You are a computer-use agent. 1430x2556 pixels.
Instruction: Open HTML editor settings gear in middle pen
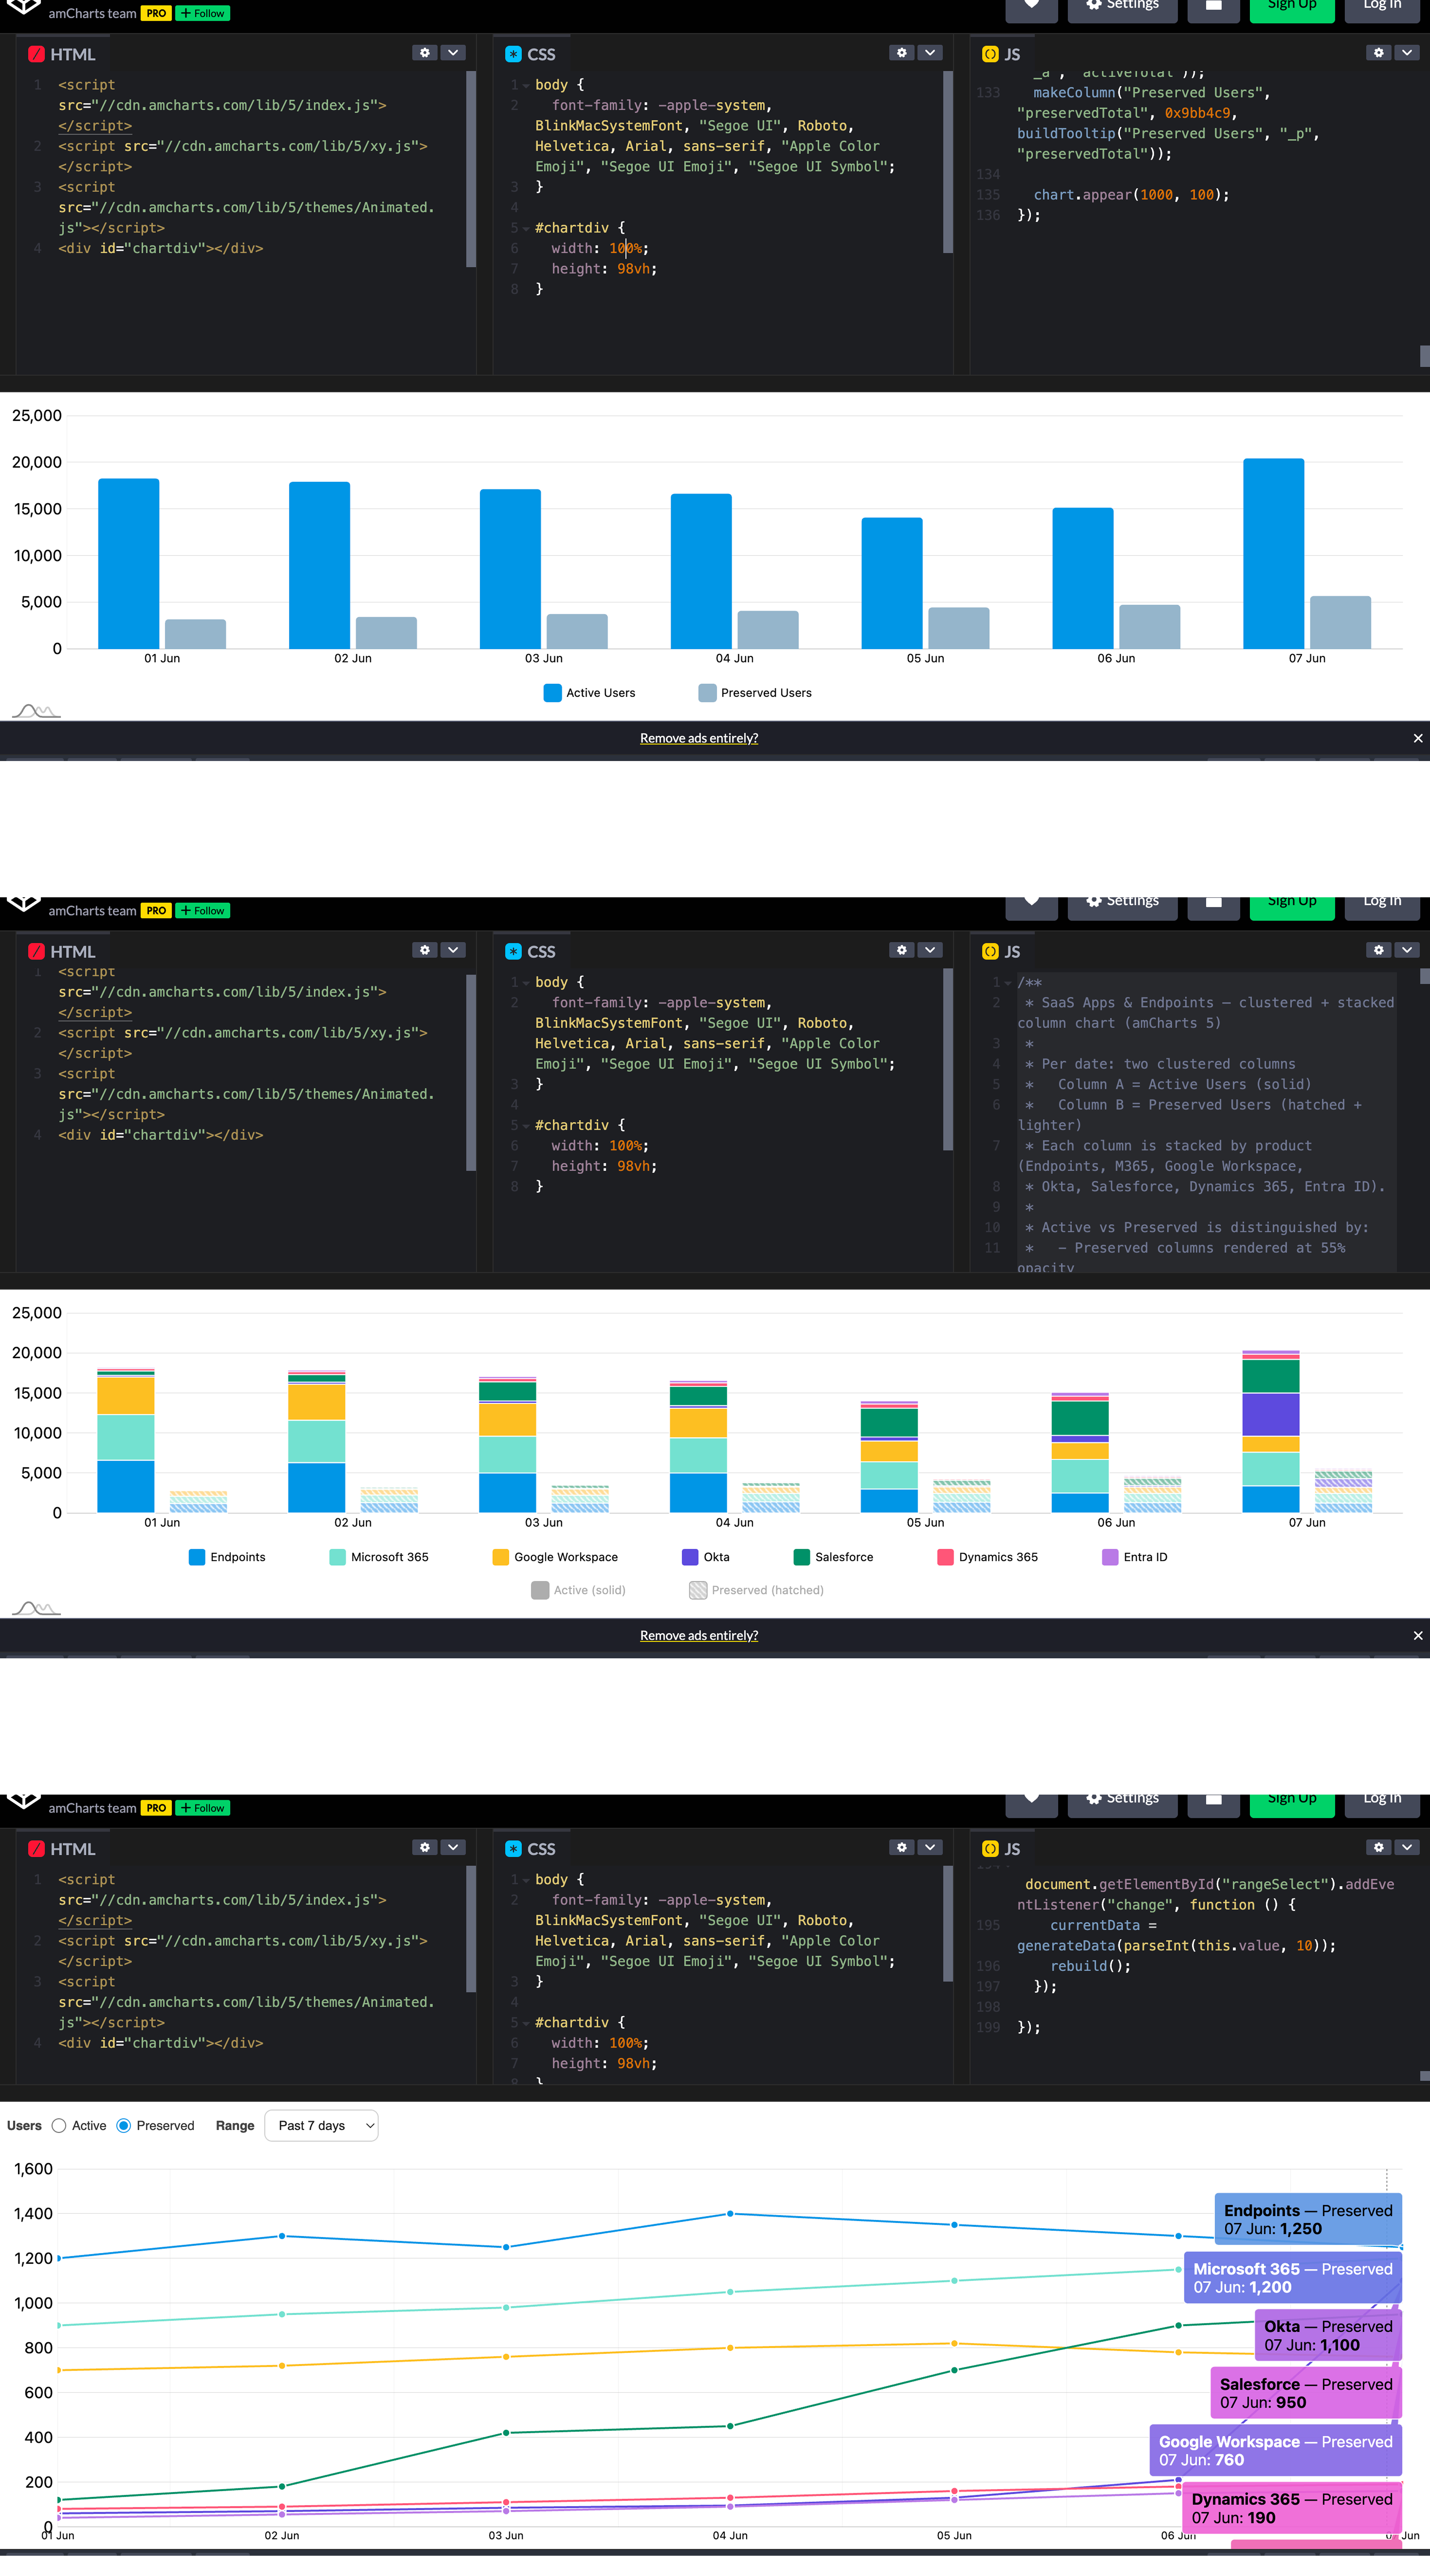click(x=425, y=949)
